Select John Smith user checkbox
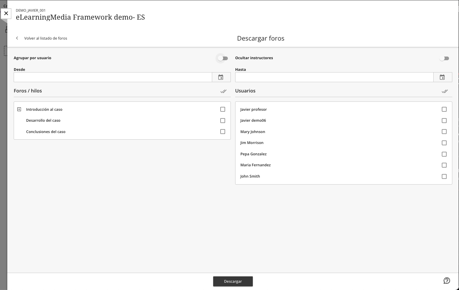The width and height of the screenshot is (459, 290). 444,176
